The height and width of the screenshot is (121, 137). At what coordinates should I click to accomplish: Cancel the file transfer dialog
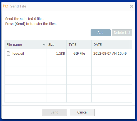[82, 112]
